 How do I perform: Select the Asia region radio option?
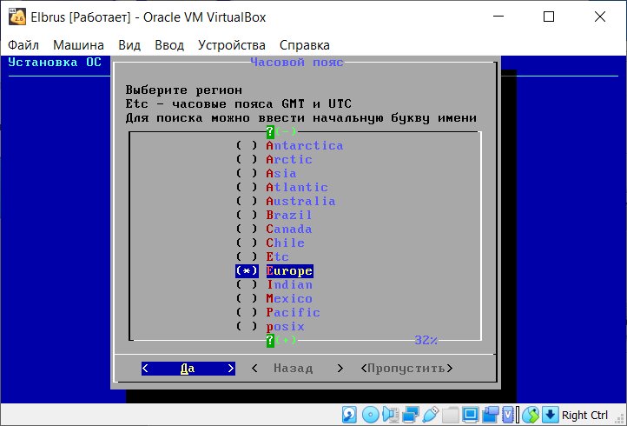click(247, 174)
